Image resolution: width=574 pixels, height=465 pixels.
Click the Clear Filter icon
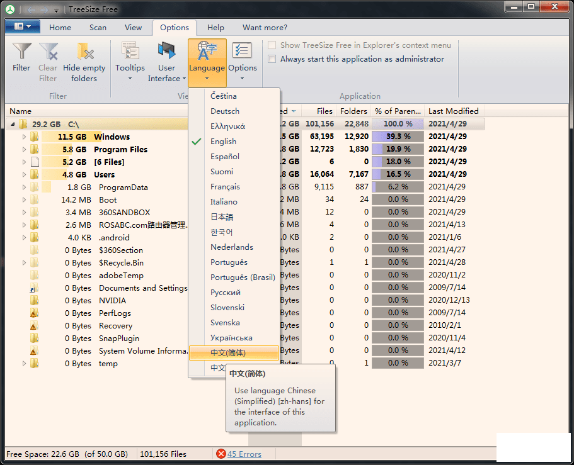click(x=49, y=51)
